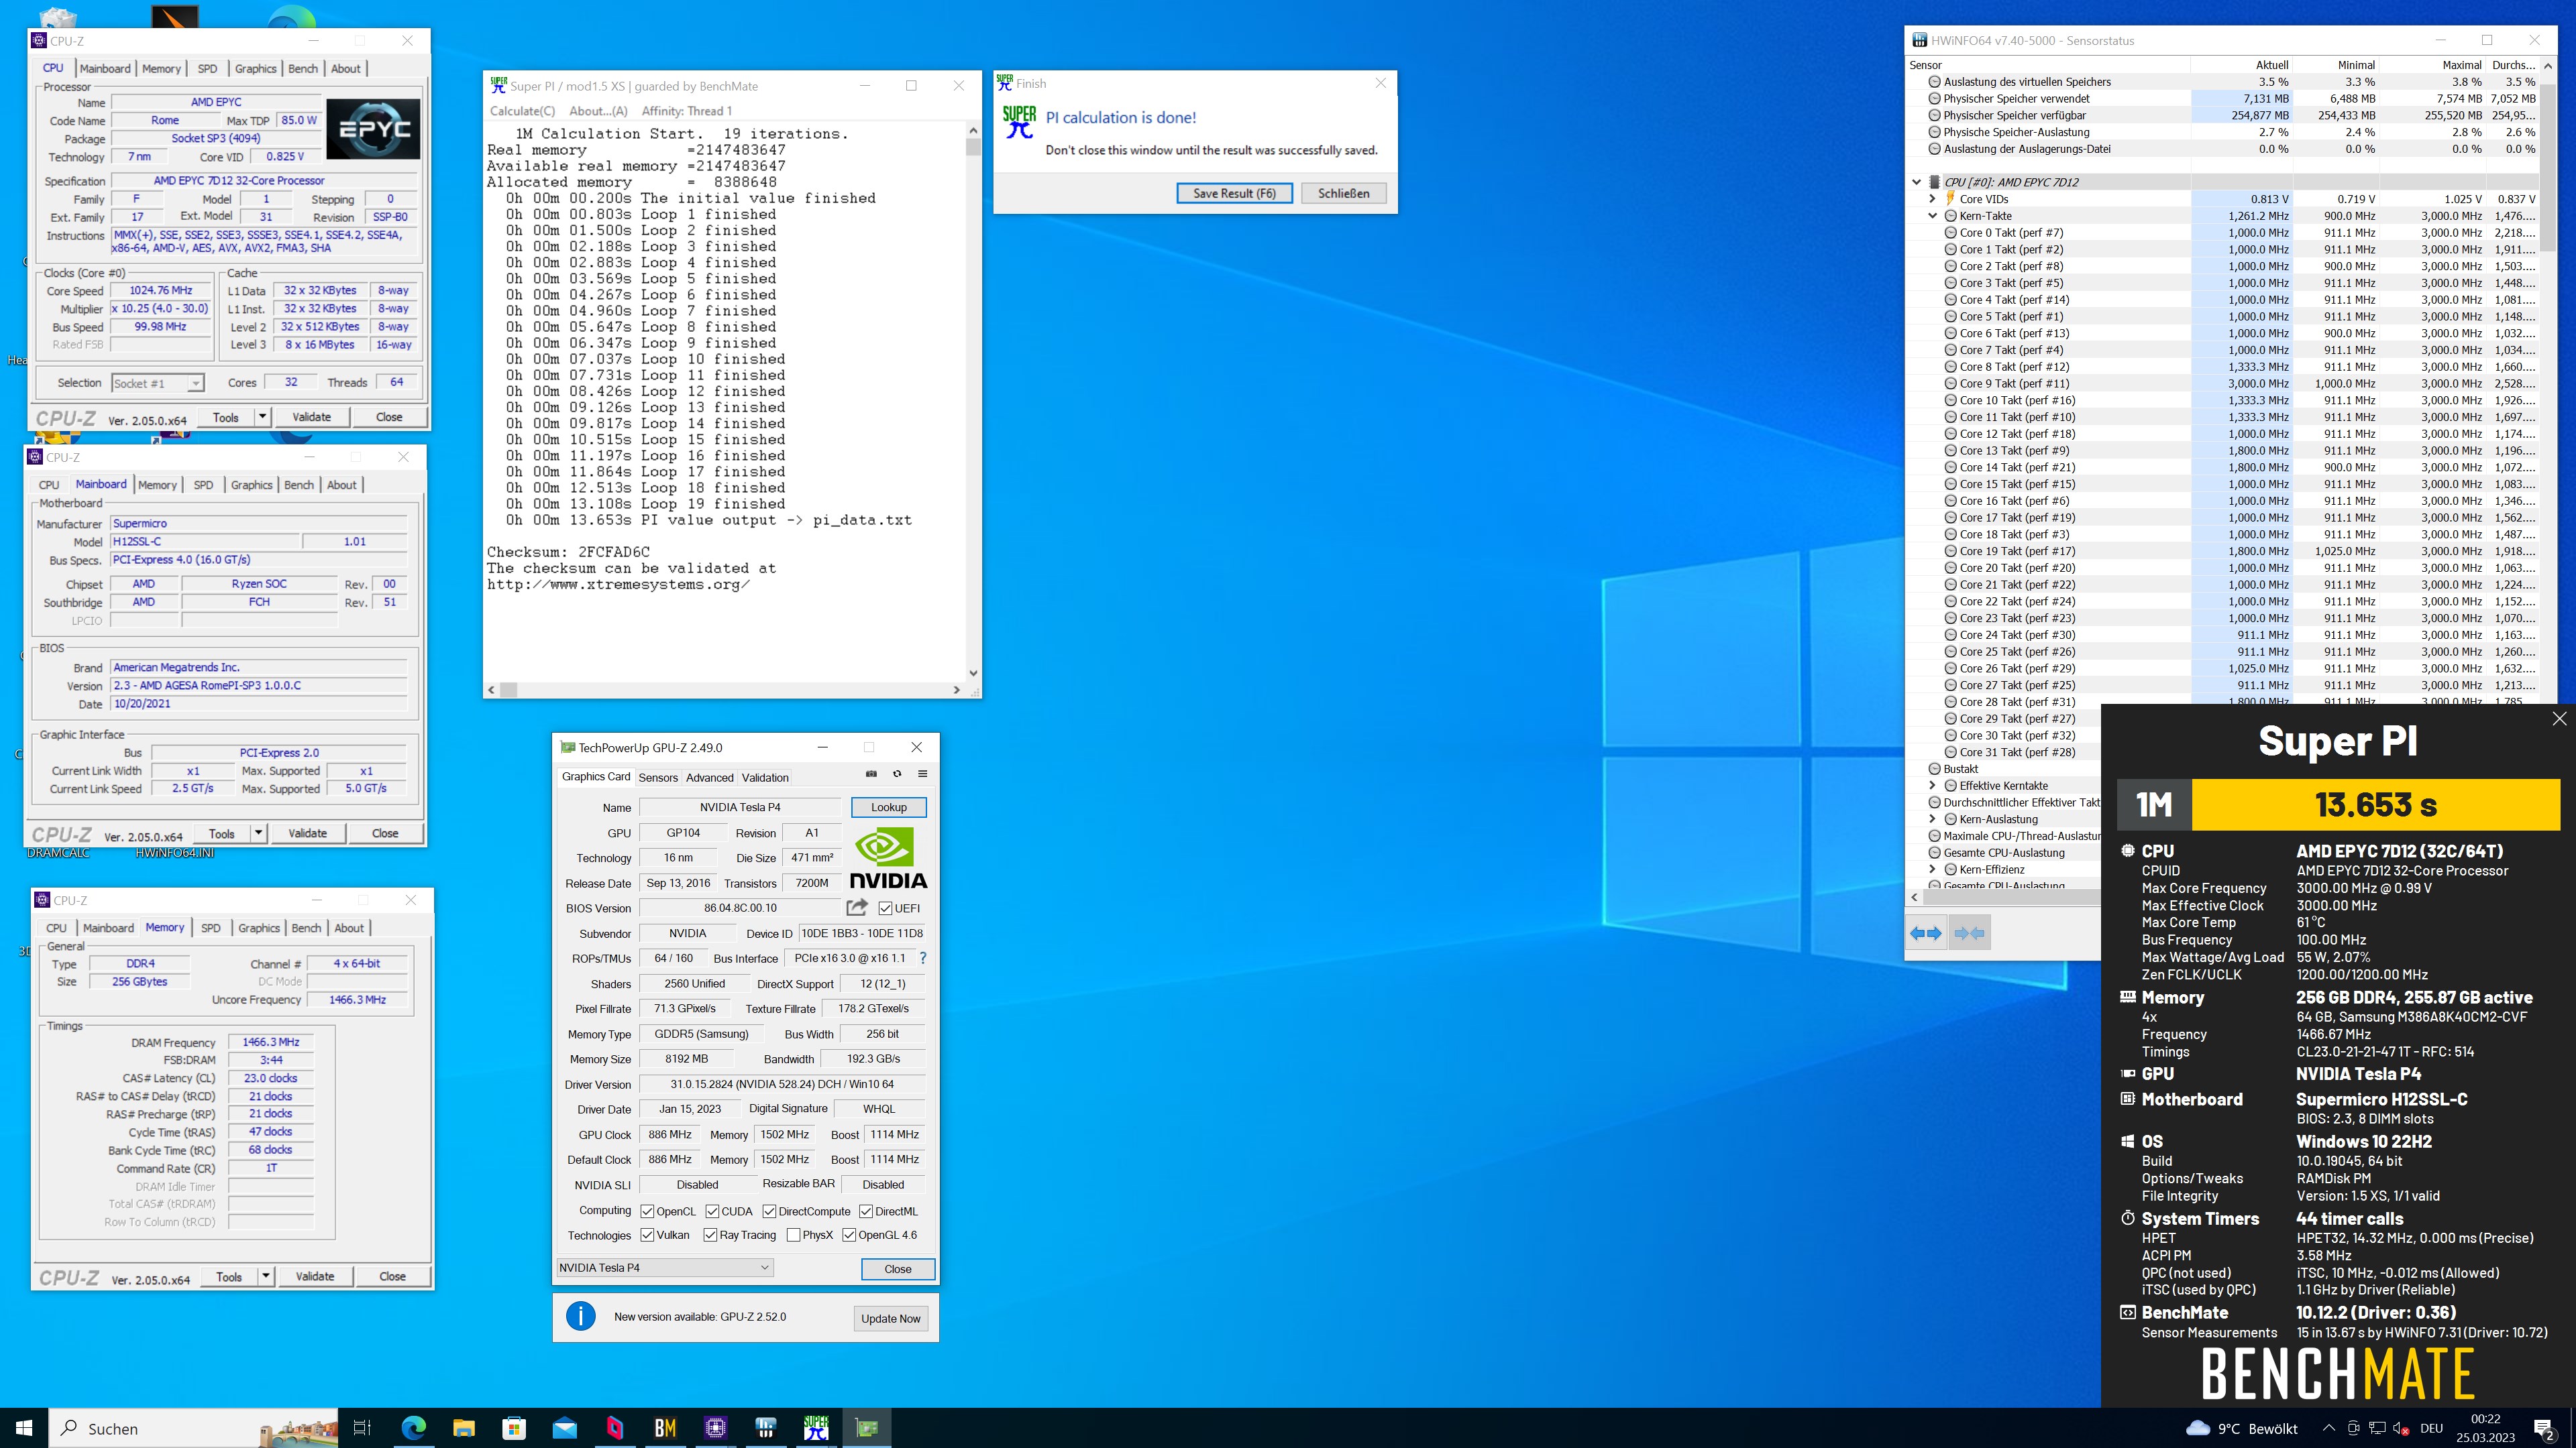Toggle DirectML checkbox in GPU-Z
The image size is (2576, 1448).
click(x=866, y=1211)
